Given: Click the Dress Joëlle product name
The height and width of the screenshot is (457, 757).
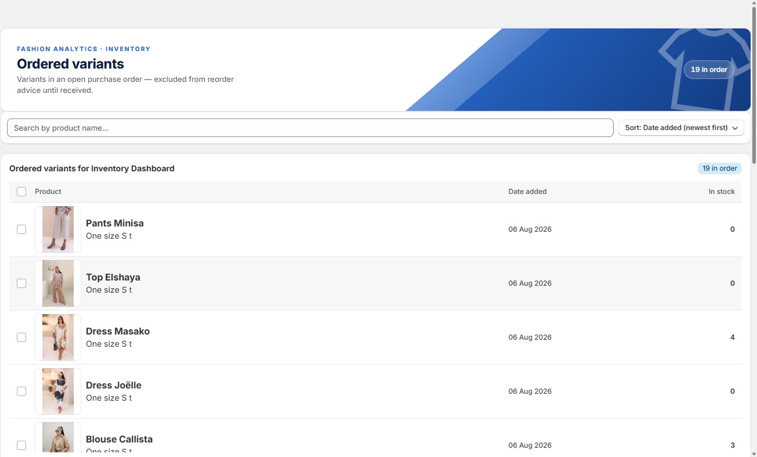Looking at the screenshot, I should click(x=114, y=385).
